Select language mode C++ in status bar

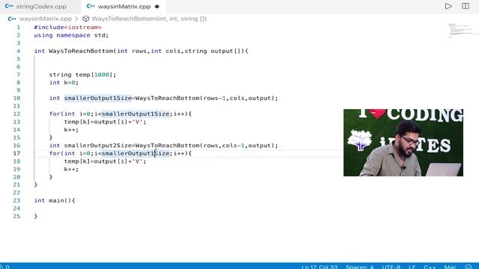pyautogui.click(x=430, y=267)
